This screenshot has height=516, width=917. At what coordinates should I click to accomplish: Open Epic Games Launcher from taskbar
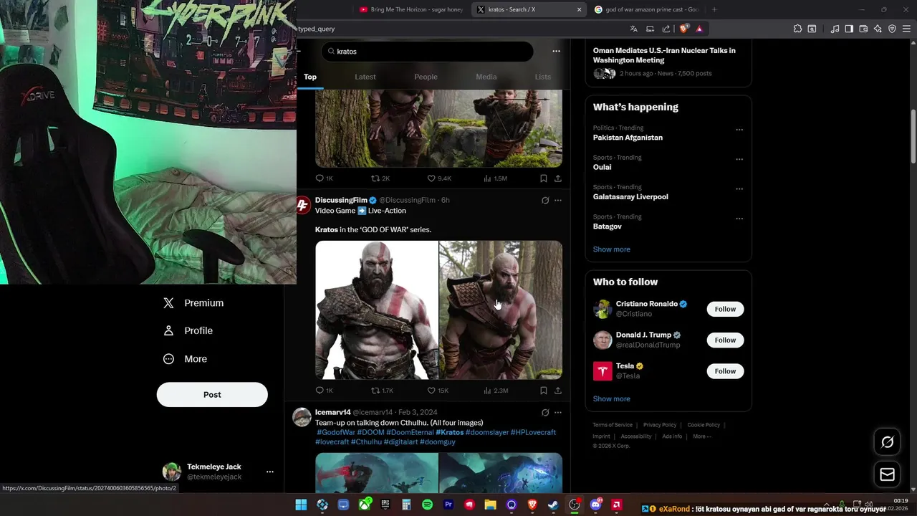[385, 505]
